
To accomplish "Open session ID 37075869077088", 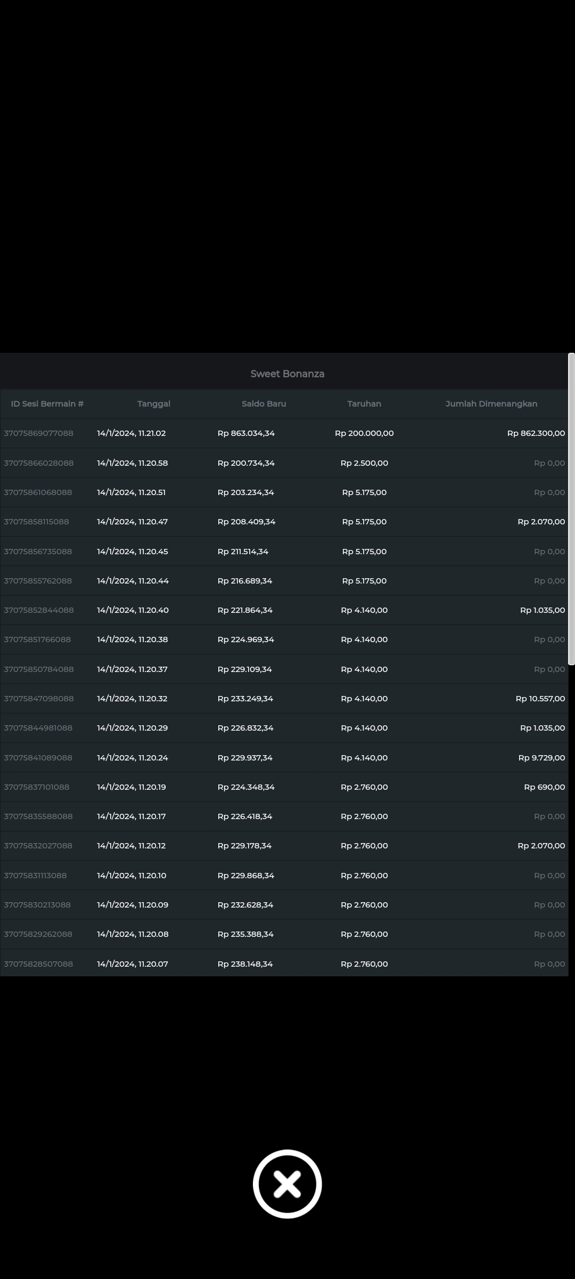I will coord(39,433).
